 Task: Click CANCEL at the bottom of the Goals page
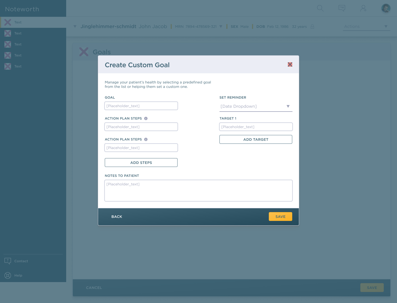pyautogui.click(x=94, y=288)
